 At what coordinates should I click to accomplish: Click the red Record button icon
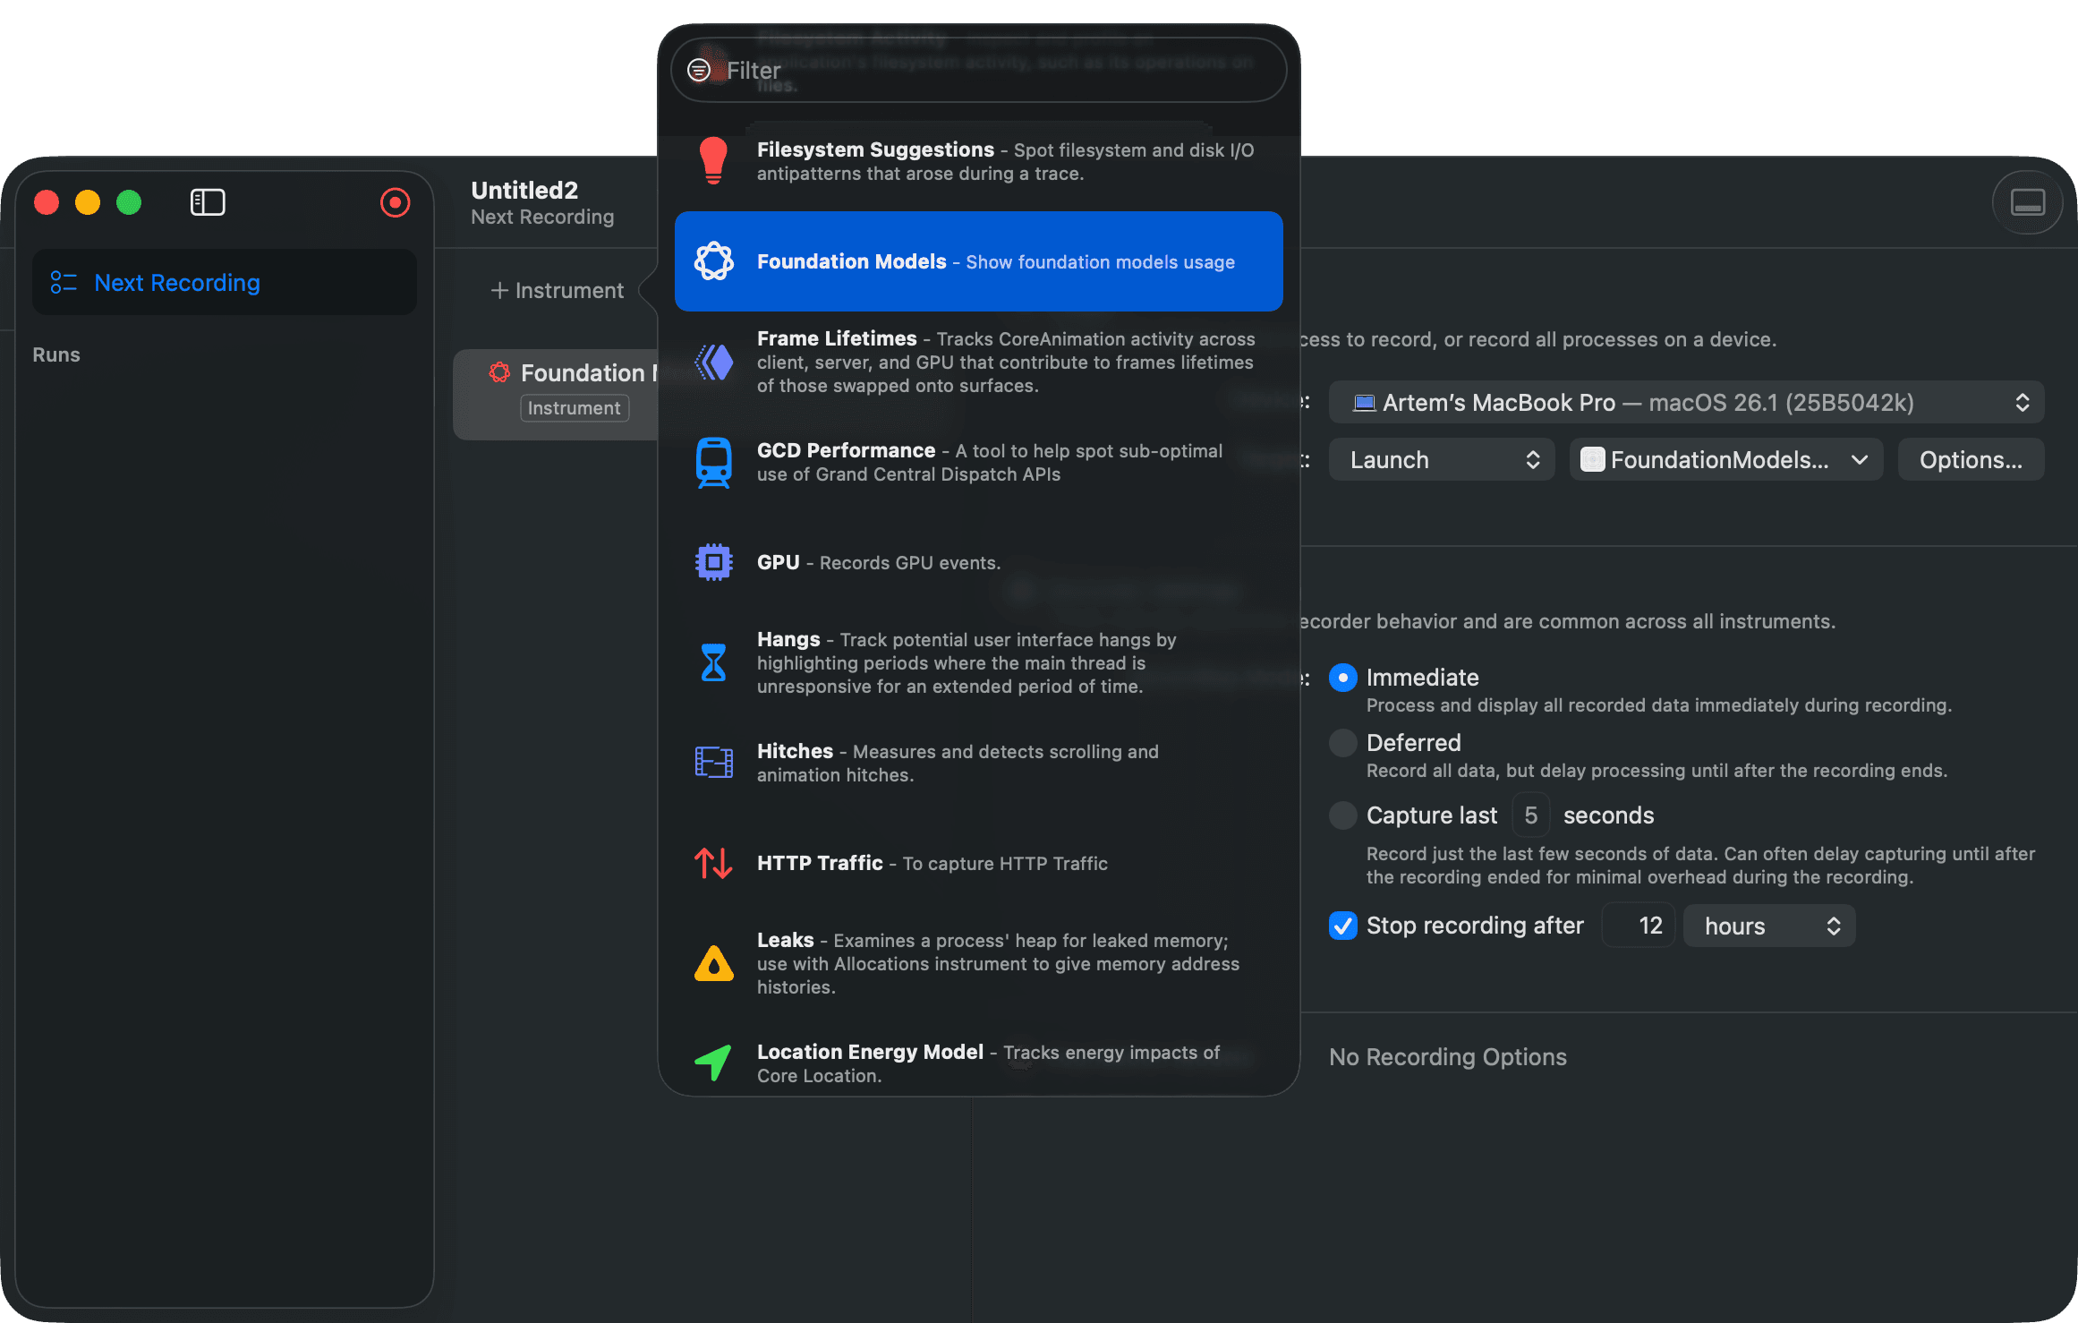click(395, 202)
